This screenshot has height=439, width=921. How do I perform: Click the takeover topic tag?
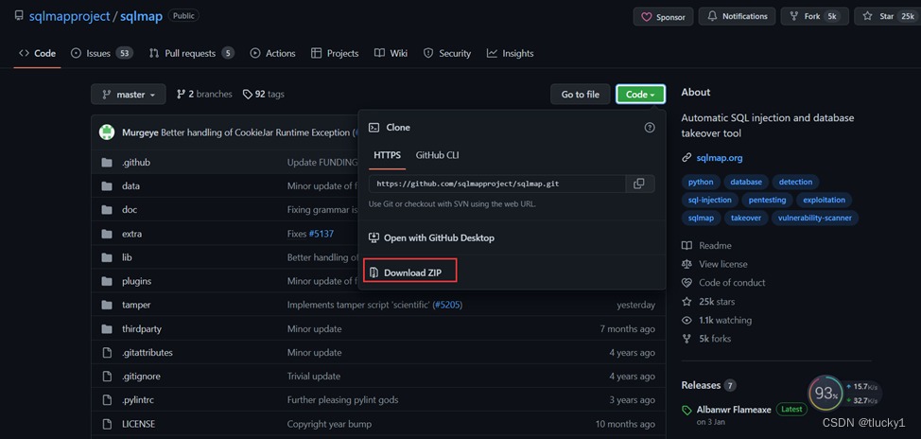[746, 218]
